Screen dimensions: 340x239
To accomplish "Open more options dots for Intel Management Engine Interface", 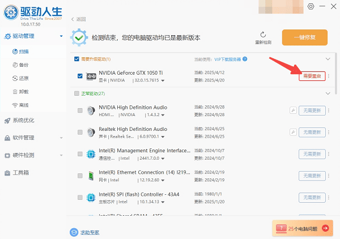I will (329, 154).
